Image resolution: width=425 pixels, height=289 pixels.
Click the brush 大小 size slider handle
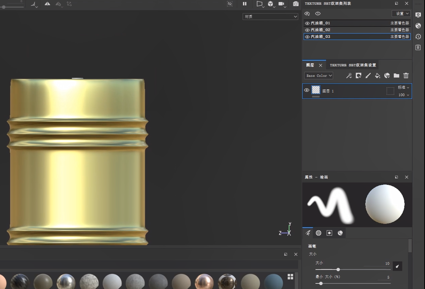pos(338,270)
